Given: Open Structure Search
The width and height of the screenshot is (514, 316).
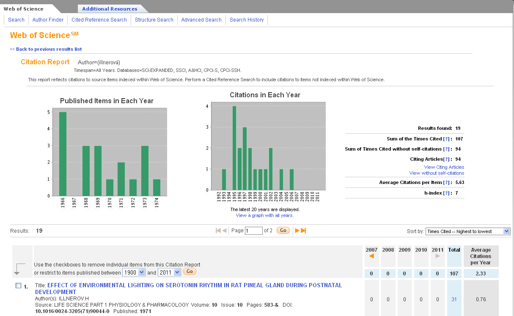Looking at the screenshot, I should 154,20.
